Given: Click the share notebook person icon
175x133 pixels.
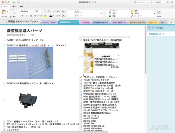Looking at the screenshot, I should pyautogui.click(x=168, y=2).
